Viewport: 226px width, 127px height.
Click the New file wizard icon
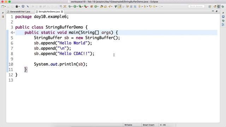[2, 6]
